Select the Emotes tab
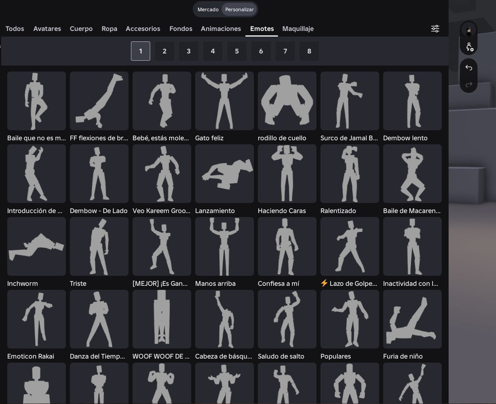 pos(262,29)
